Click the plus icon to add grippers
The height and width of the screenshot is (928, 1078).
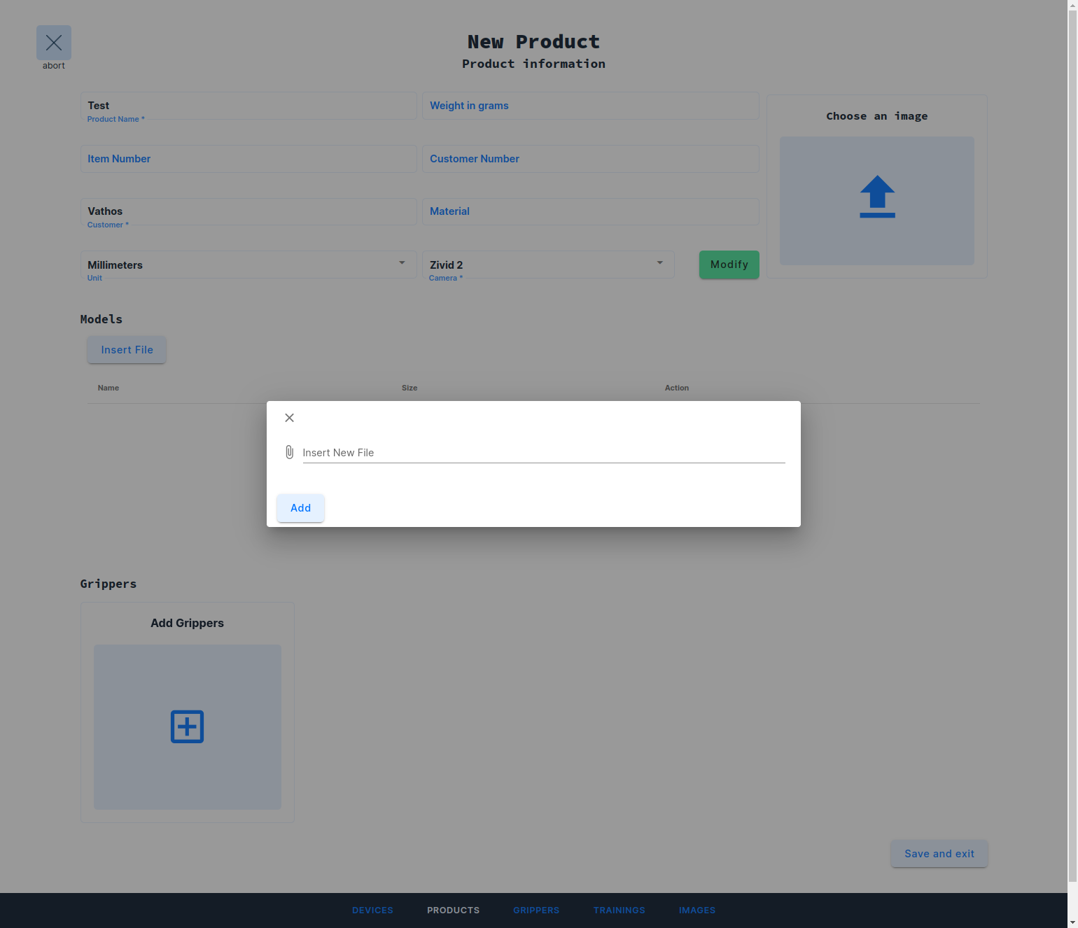(187, 726)
